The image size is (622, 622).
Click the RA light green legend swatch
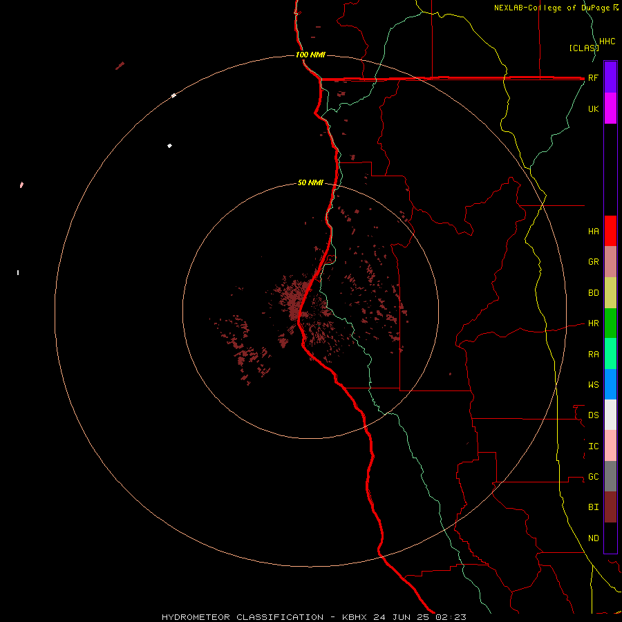coord(610,354)
